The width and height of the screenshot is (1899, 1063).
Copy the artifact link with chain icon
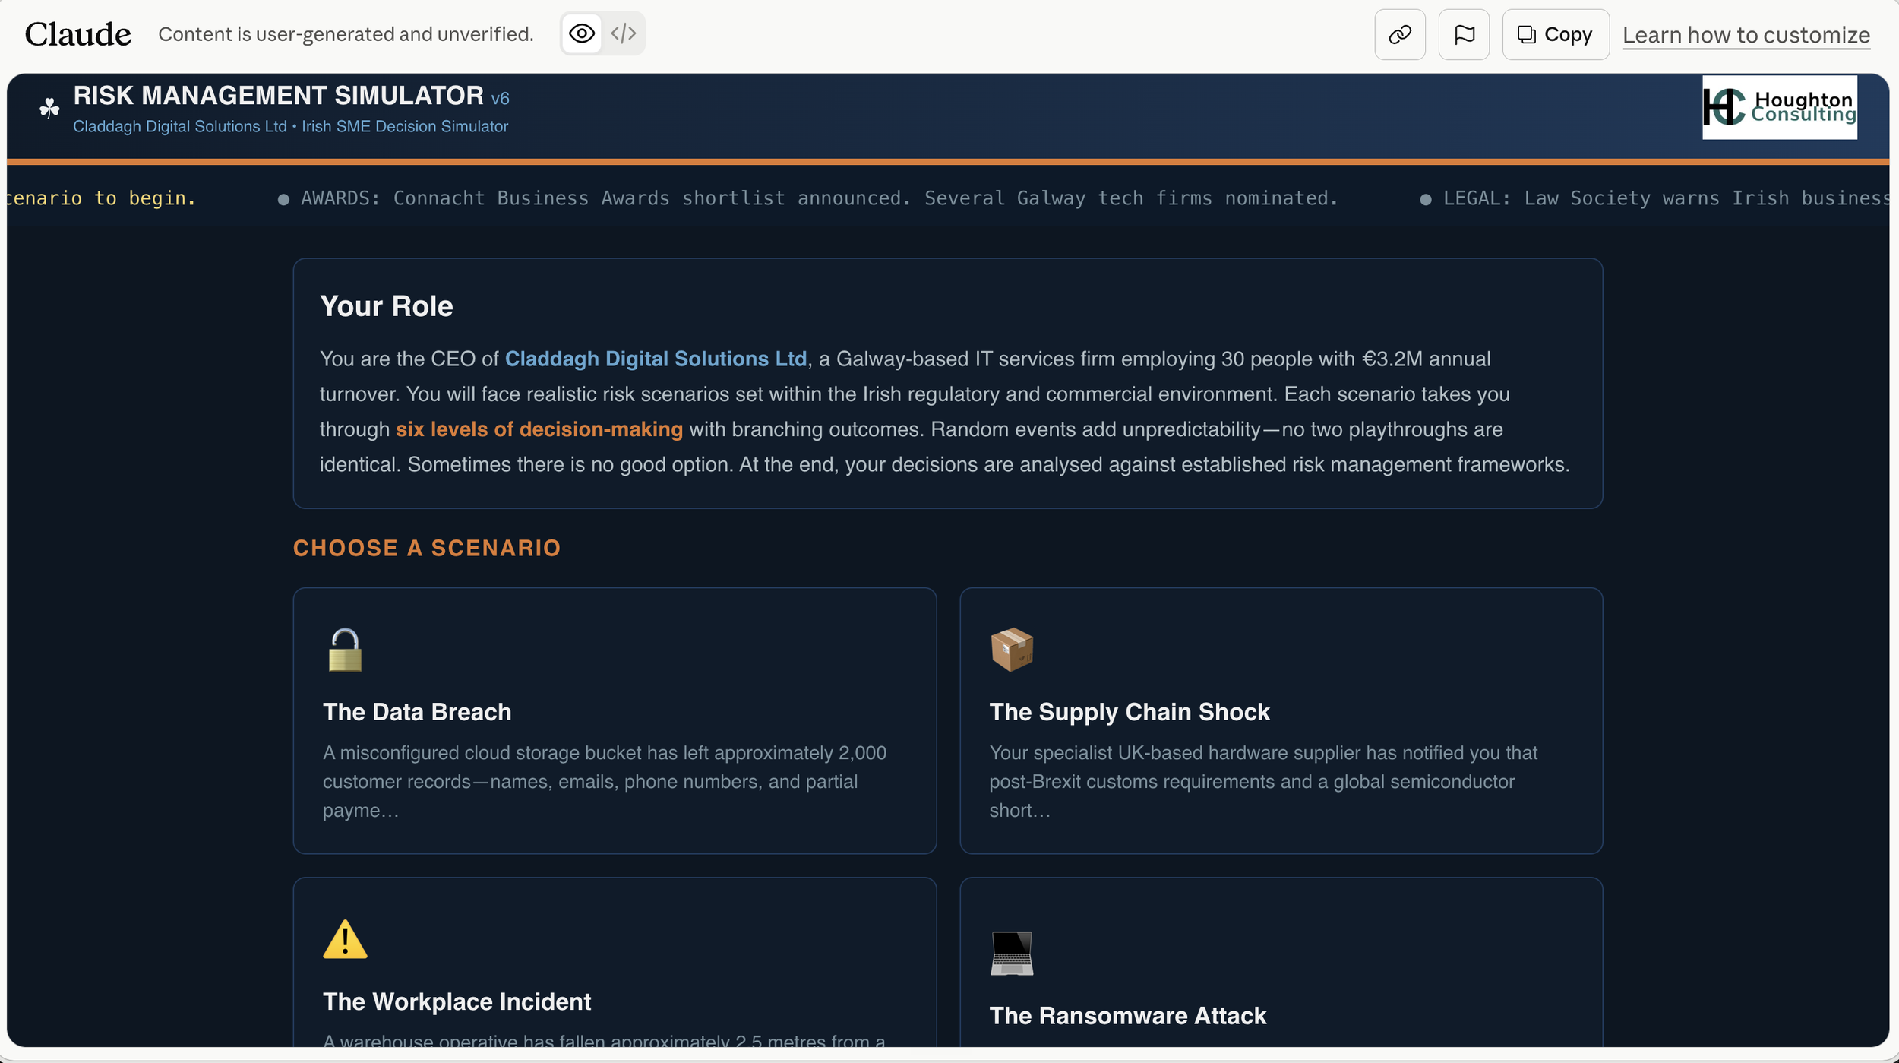click(1400, 34)
